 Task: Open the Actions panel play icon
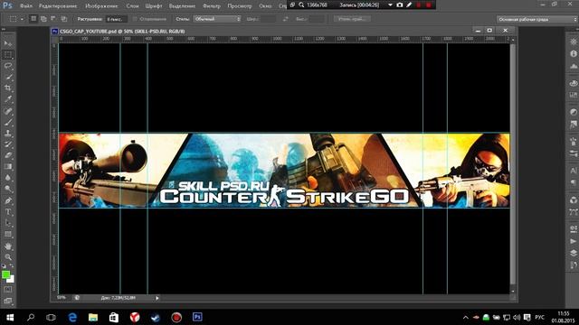tap(573, 241)
